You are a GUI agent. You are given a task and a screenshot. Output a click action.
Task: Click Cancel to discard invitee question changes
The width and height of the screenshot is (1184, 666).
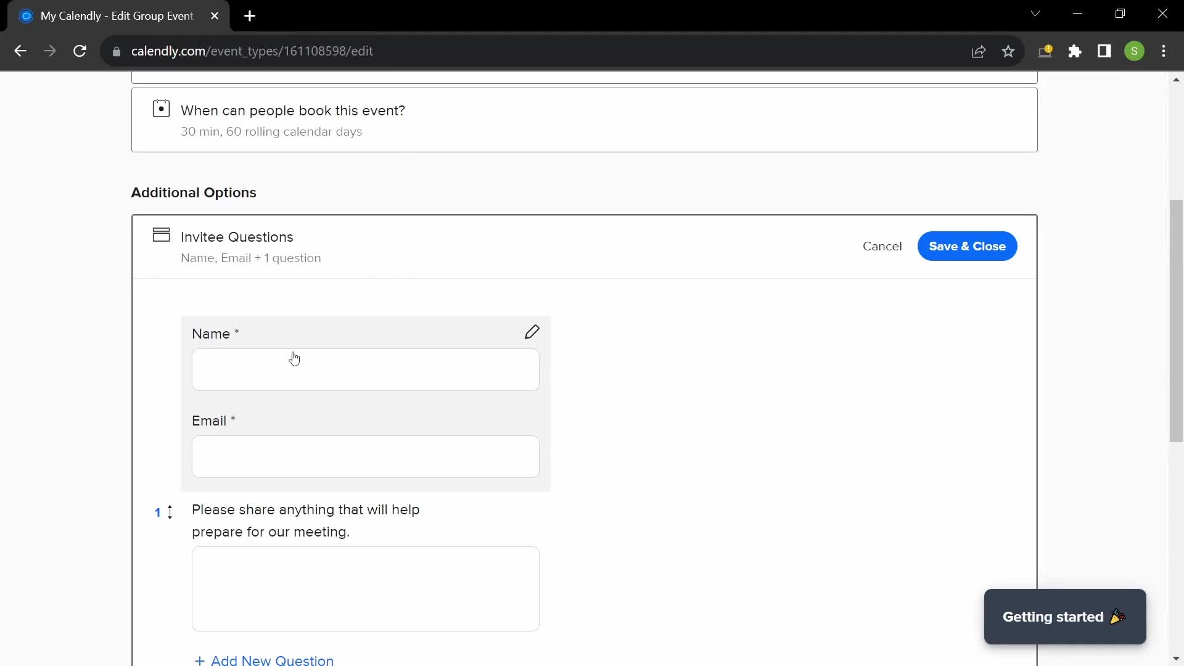[882, 245]
